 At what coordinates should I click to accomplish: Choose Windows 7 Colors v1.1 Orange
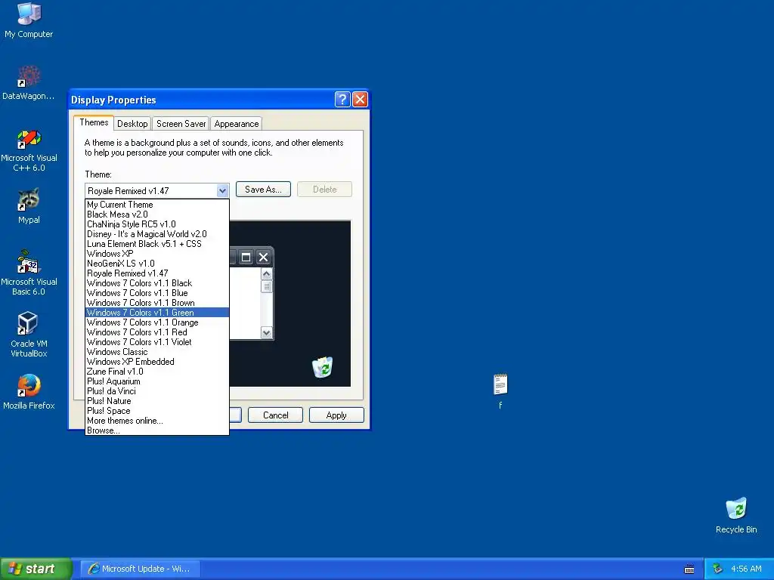coord(157,322)
